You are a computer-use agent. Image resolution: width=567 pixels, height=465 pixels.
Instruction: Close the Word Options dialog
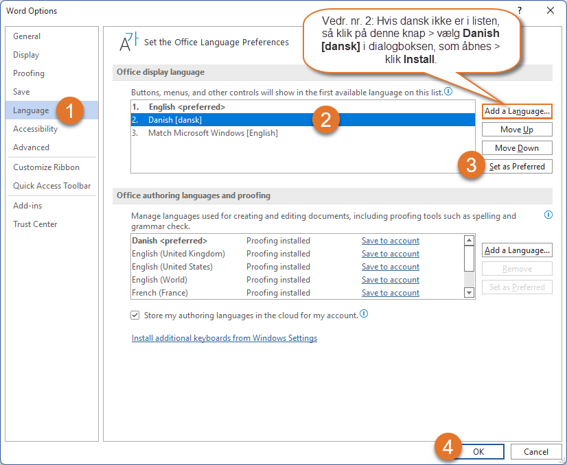(x=551, y=10)
